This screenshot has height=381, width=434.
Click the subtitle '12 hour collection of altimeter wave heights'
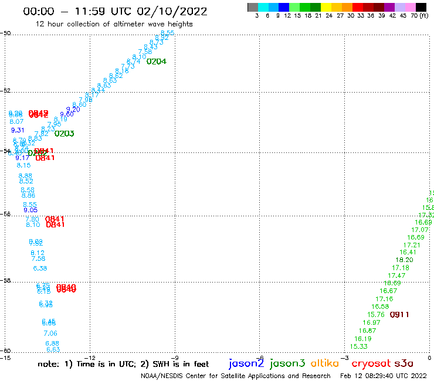[114, 24]
